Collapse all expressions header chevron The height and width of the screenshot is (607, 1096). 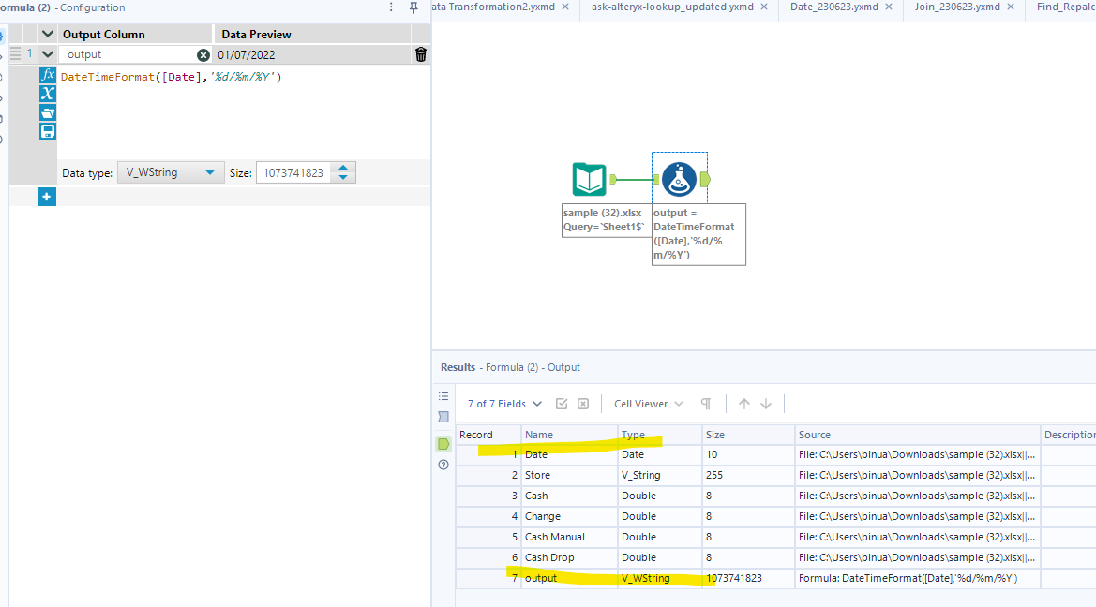pos(48,34)
